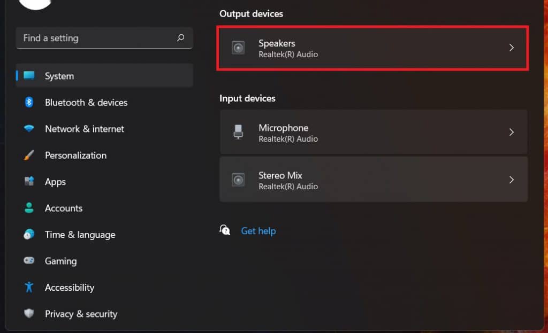Go to Network & internet settings
Image resolution: width=548 pixels, height=333 pixels.
coord(104,129)
